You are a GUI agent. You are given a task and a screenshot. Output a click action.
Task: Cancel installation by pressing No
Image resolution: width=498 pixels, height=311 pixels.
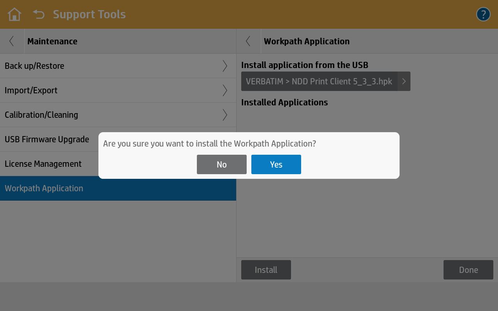click(x=221, y=164)
